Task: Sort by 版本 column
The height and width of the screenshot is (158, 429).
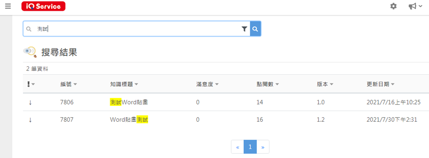Action: coord(325,84)
